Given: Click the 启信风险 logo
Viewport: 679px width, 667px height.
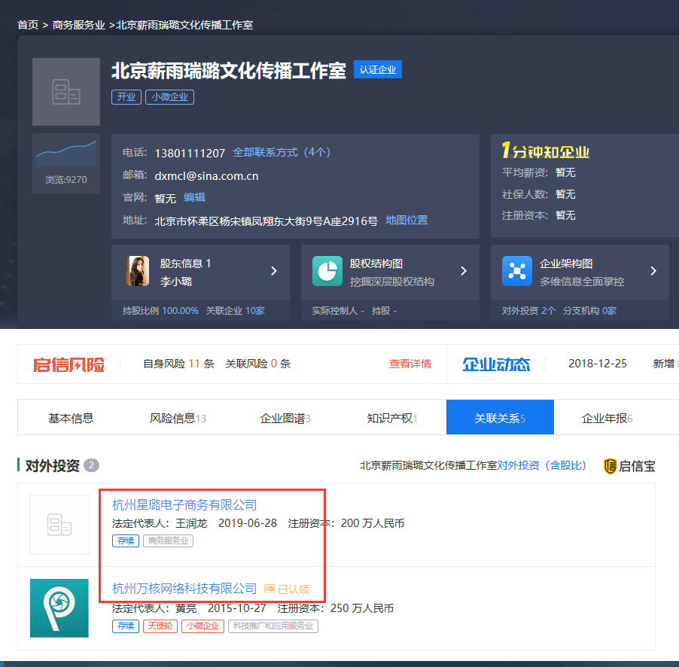Looking at the screenshot, I should [x=69, y=364].
